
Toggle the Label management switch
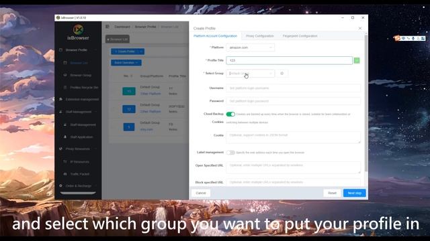230,153
